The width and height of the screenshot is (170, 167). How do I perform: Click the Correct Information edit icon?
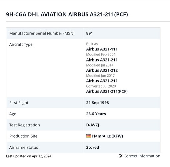(120, 156)
